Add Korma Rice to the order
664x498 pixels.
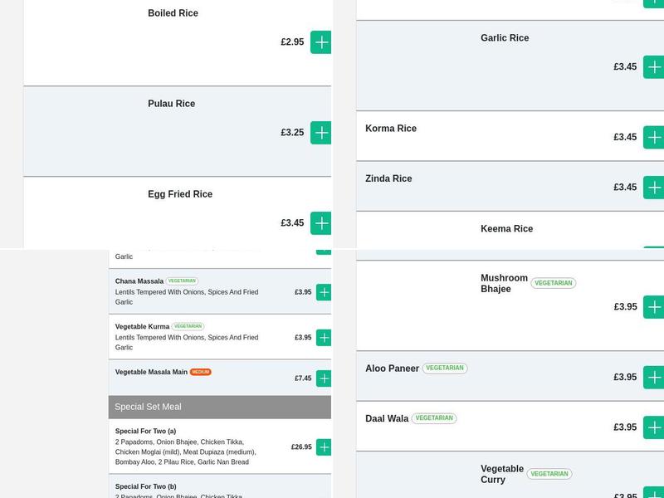click(654, 138)
